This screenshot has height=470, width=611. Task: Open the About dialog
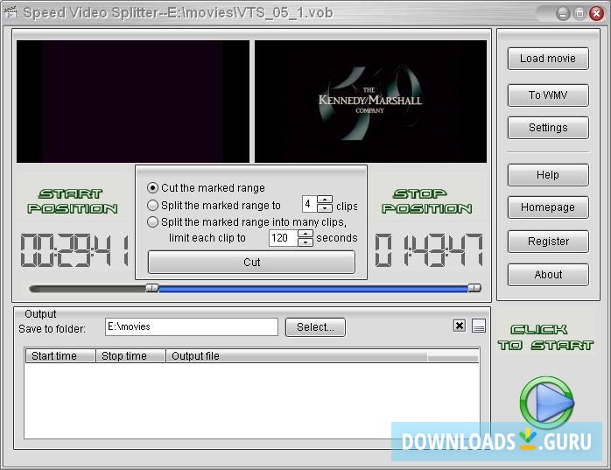coord(548,275)
